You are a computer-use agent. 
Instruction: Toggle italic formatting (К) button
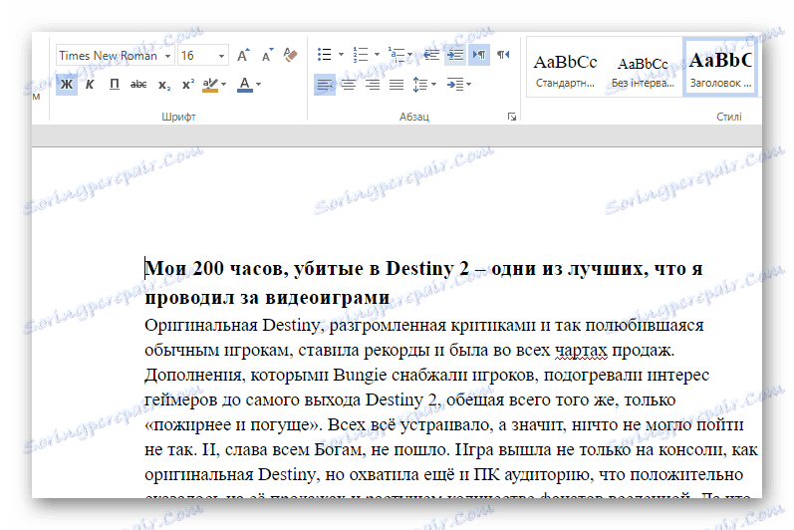tap(90, 85)
